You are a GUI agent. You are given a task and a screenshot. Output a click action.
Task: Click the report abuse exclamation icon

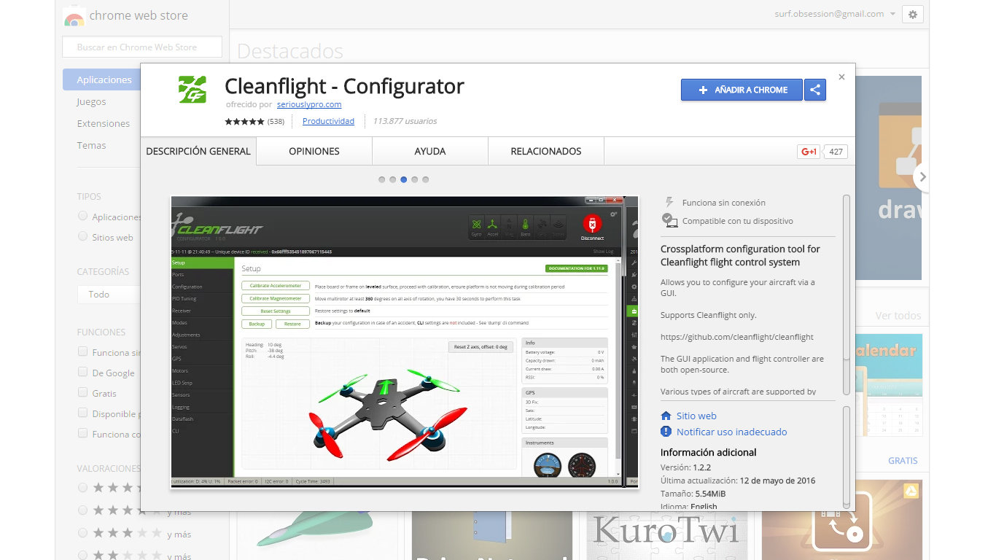[x=666, y=432]
